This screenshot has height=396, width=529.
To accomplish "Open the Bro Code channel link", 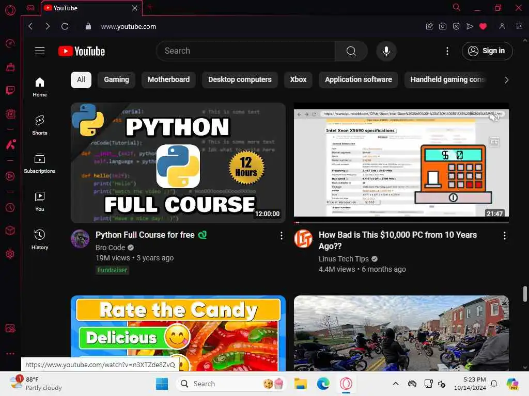I will [110, 247].
